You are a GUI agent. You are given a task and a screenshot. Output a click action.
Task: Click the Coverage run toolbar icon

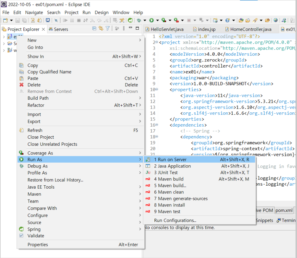[164, 20]
